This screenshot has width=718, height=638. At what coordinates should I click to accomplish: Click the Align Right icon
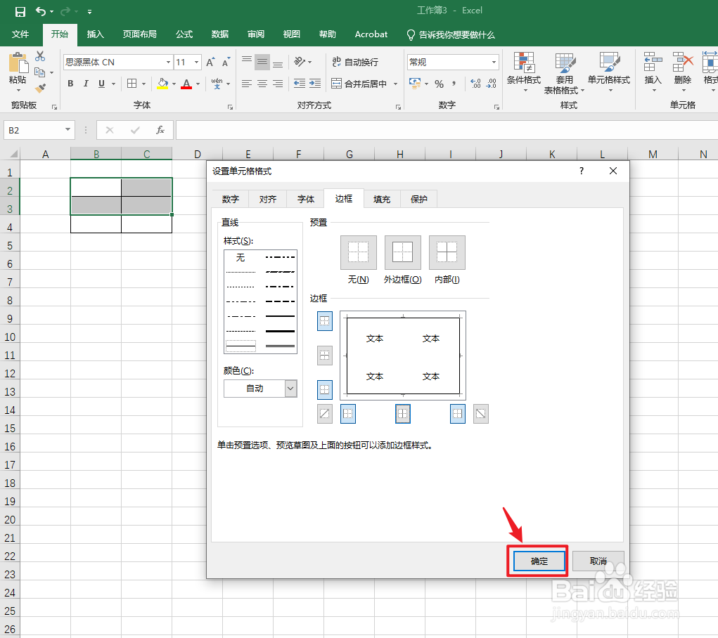pyautogui.click(x=278, y=84)
